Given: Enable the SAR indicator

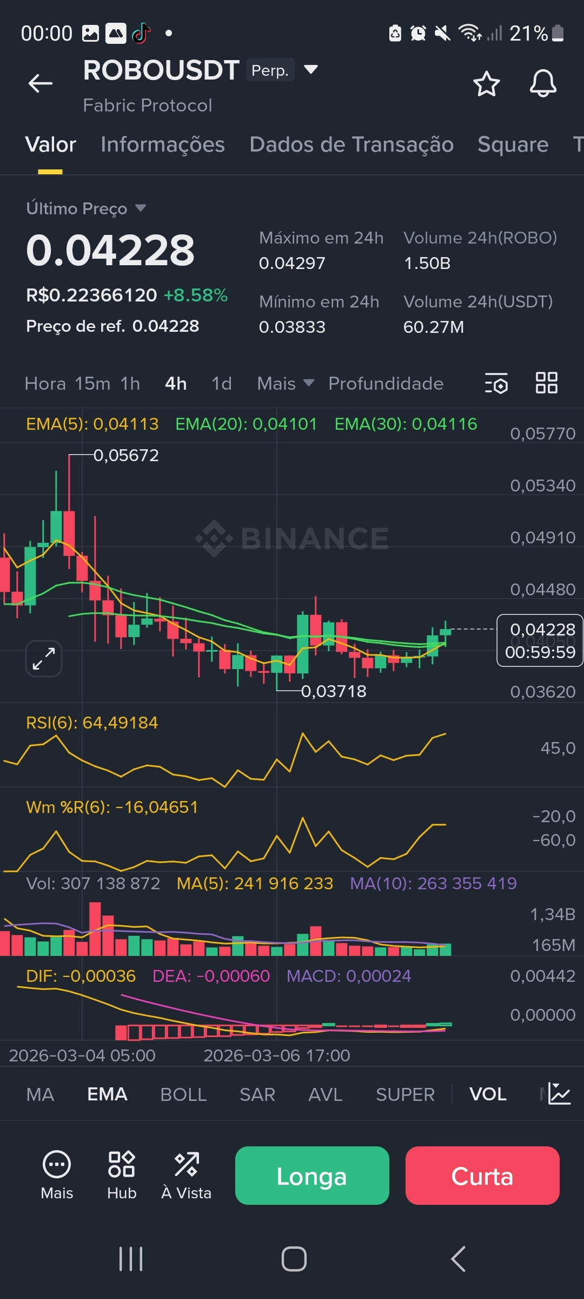Looking at the screenshot, I should coord(257,1094).
